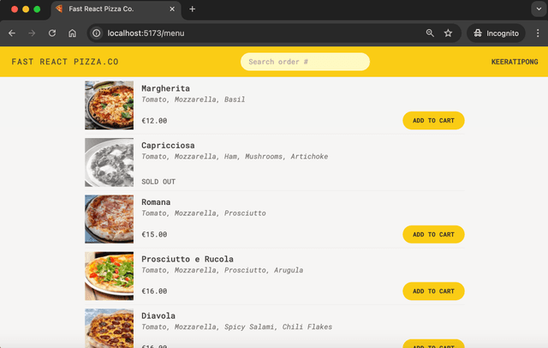Viewport: 548px width, 348px height.
Task: Click the KEERATIPONG username
Action: [x=515, y=62]
